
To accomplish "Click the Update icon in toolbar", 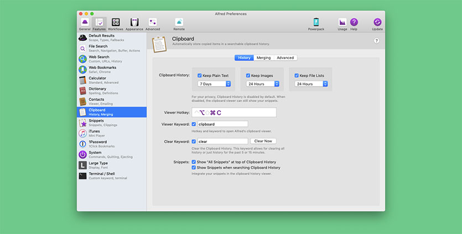I will (377, 23).
